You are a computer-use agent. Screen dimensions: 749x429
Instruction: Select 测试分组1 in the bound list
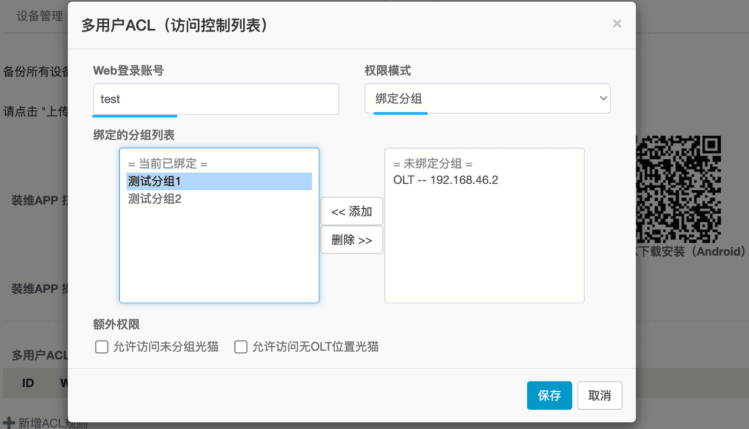(x=219, y=181)
